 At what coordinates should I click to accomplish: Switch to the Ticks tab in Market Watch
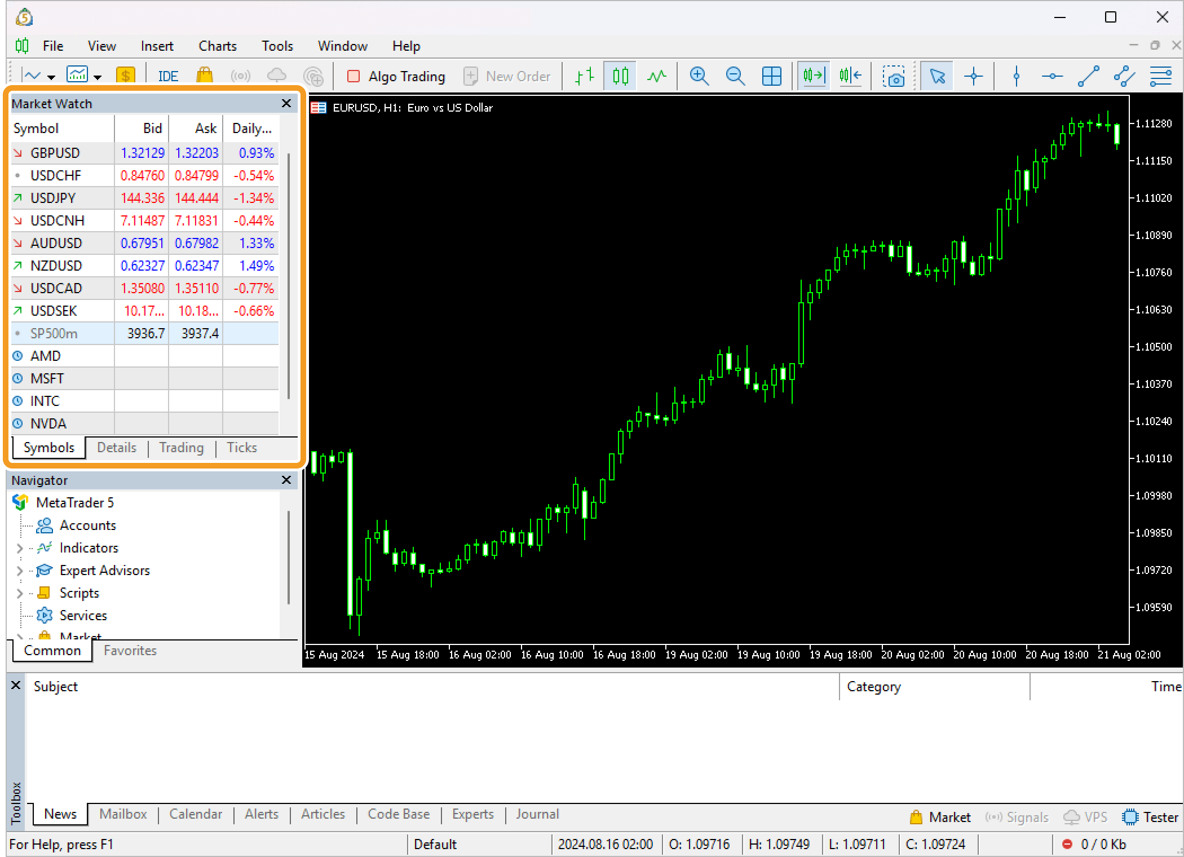[x=241, y=448]
